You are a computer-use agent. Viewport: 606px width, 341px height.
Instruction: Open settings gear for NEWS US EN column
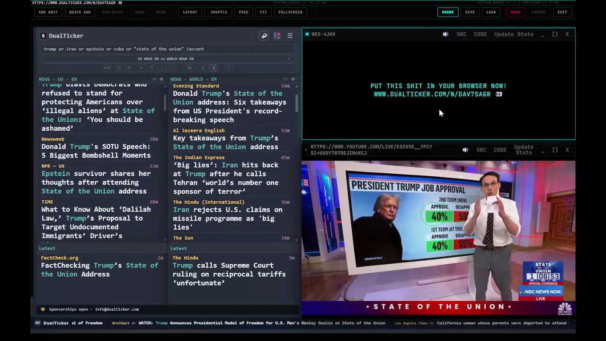161,79
